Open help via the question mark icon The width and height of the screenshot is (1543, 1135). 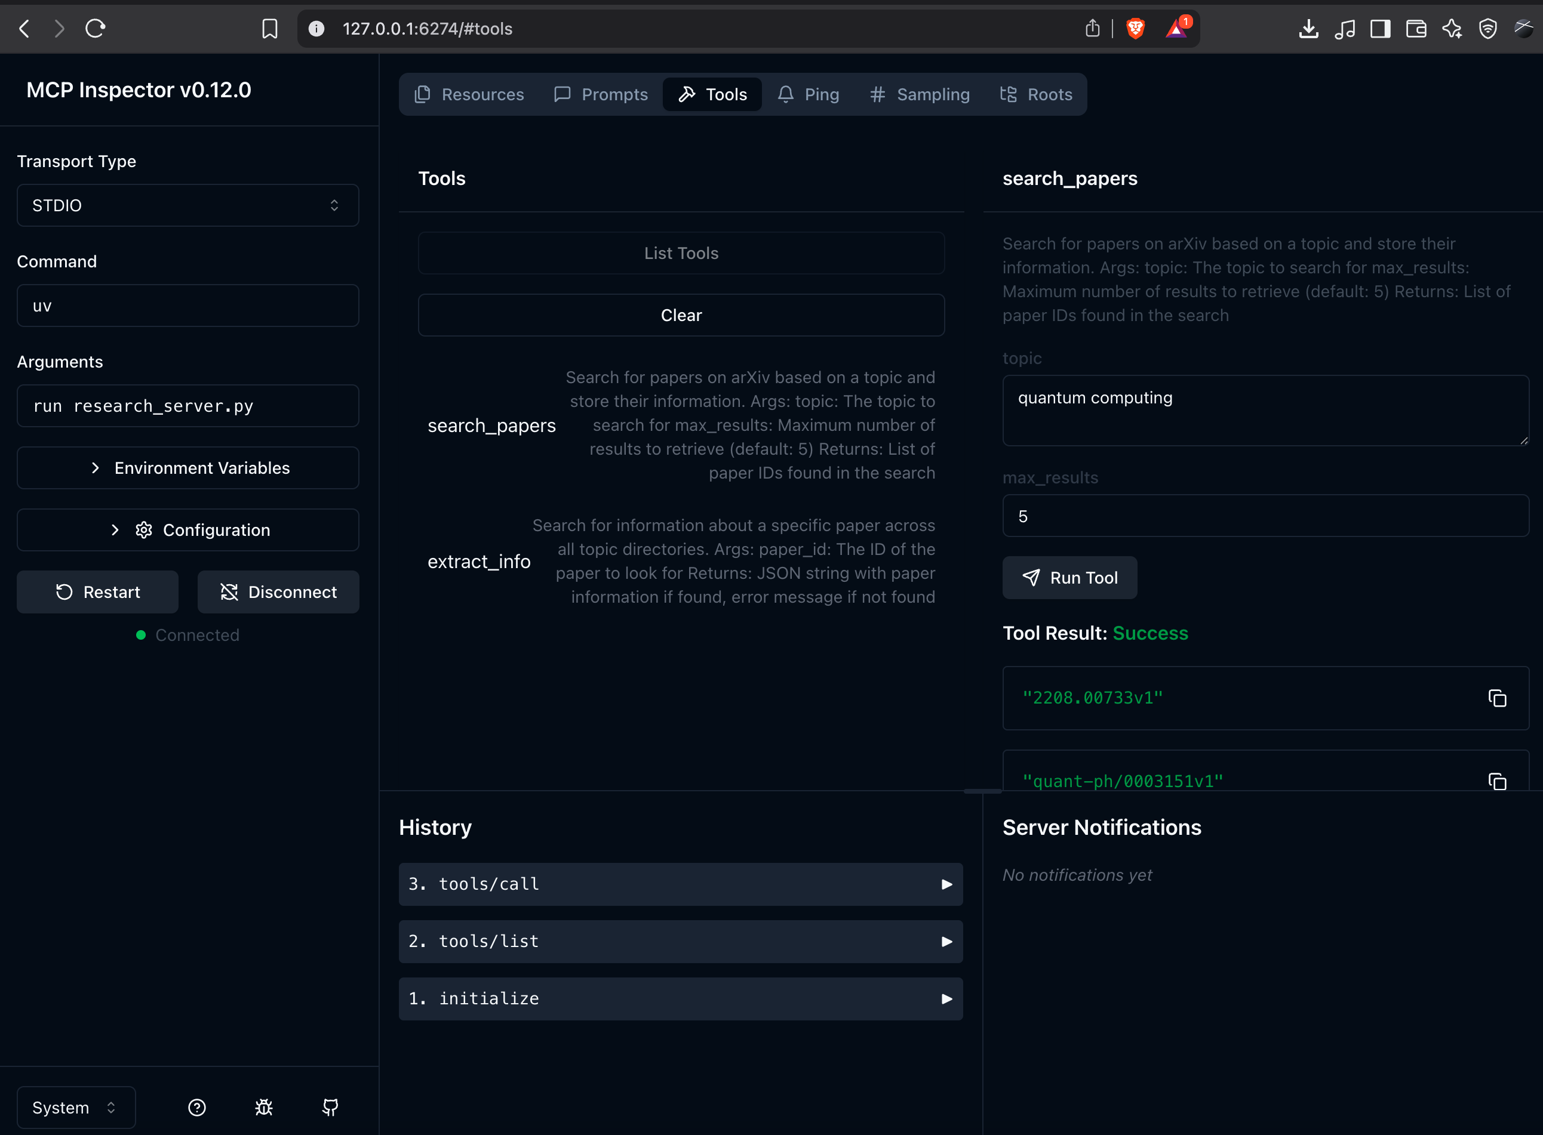(x=197, y=1108)
